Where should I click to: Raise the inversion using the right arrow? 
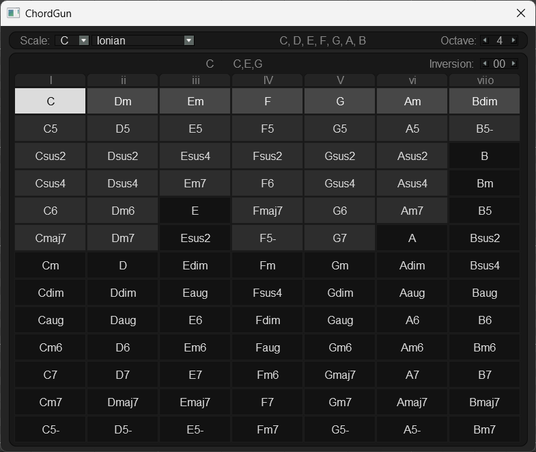[513, 64]
